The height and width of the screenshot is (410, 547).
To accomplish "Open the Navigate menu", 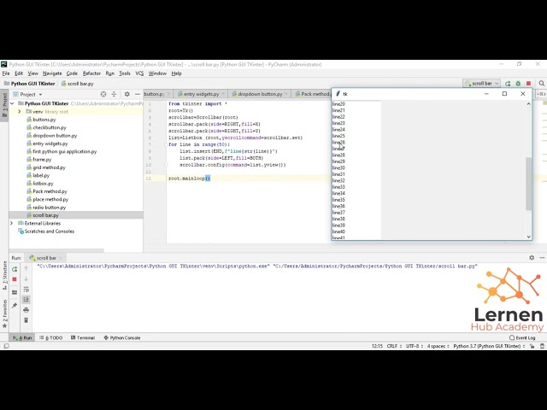I will click(x=52, y=73).
